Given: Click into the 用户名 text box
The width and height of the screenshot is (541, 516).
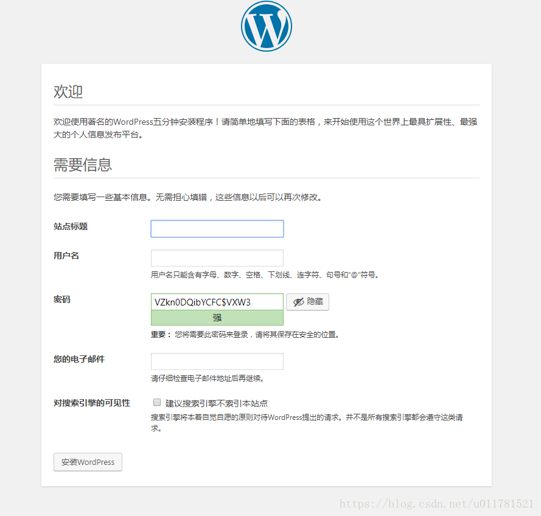Looking at the screenshot, I should (x=217, y=258).
